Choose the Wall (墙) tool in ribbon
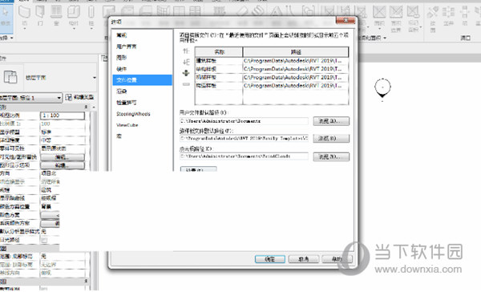Image resolution: width=481 pixels, height=292 pixels. (24, 15)
